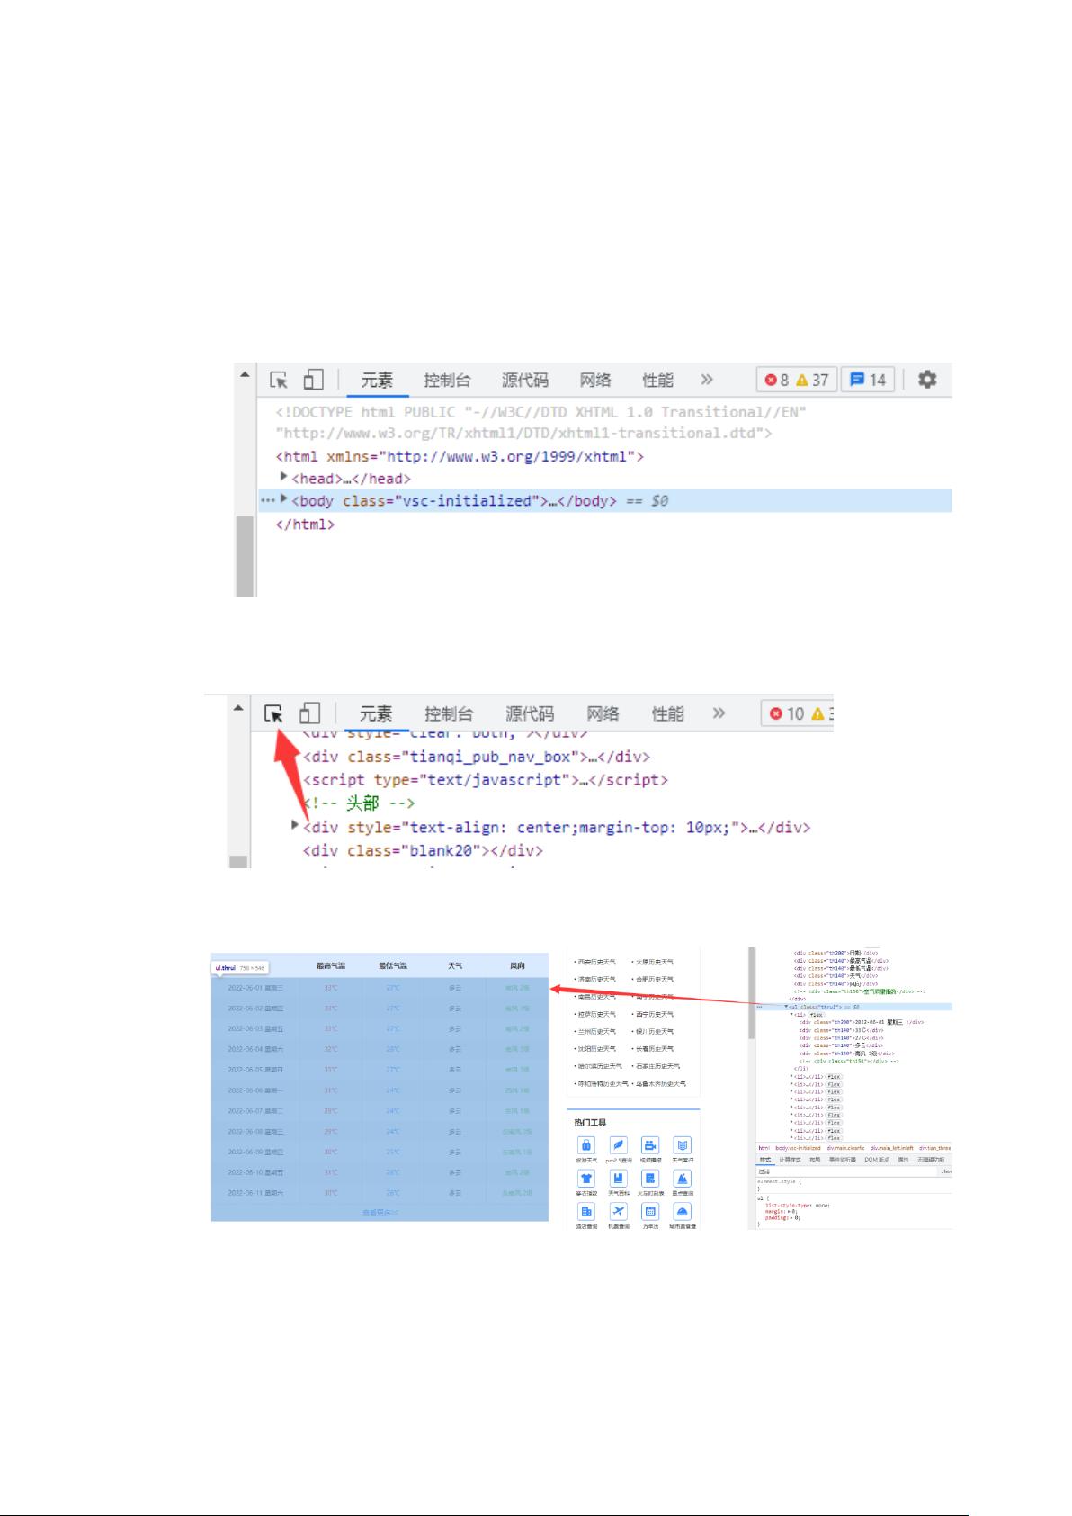Open the DOM断点 tab
This screenshot has width=1072, height=1516.
[x=877, y=1160]
